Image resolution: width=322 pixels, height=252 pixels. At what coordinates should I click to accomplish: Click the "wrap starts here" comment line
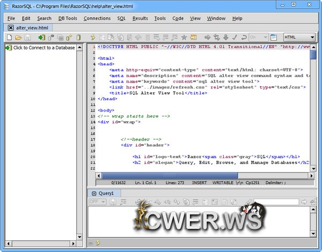coord(134,116)
